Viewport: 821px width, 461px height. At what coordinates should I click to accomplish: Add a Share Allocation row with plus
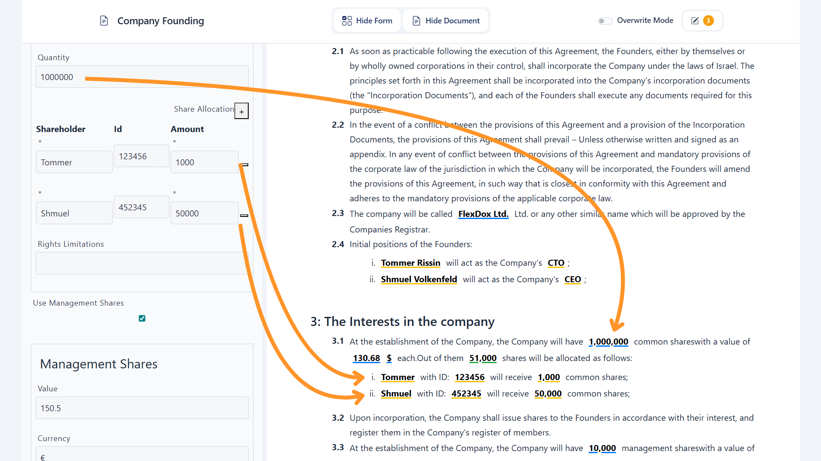point(241,111)
